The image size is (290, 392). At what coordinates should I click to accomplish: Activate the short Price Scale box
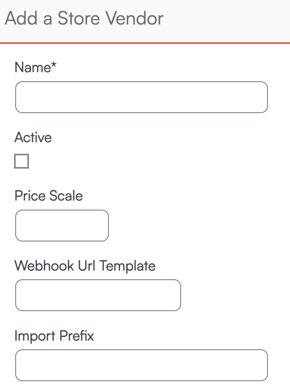[62, 225]
